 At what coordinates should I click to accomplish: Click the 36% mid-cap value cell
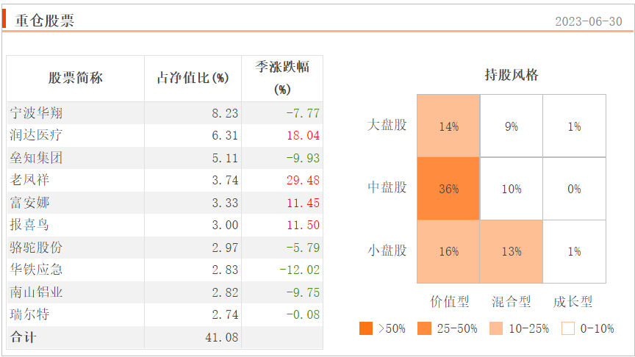pos(448,189)
